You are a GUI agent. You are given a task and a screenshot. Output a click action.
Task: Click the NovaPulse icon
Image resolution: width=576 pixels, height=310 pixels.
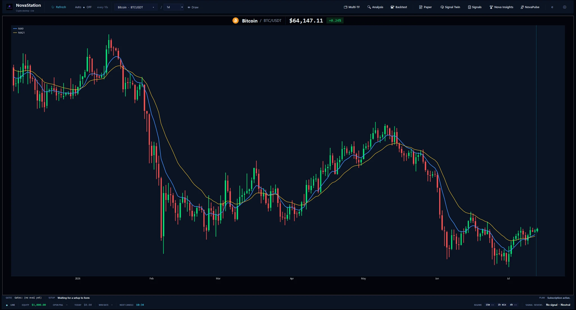(x=522, y=7)
